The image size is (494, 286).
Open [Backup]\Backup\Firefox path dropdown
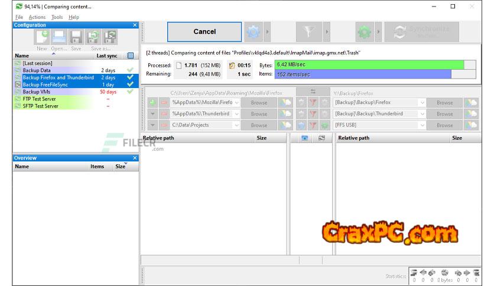422,103
